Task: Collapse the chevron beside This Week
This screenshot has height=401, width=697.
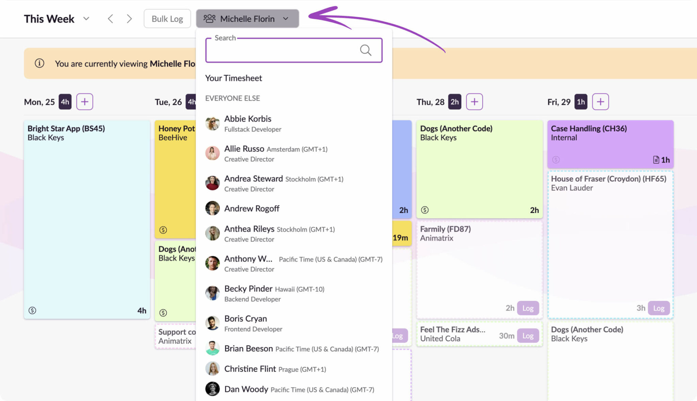Action: click(x=86, y=19)
